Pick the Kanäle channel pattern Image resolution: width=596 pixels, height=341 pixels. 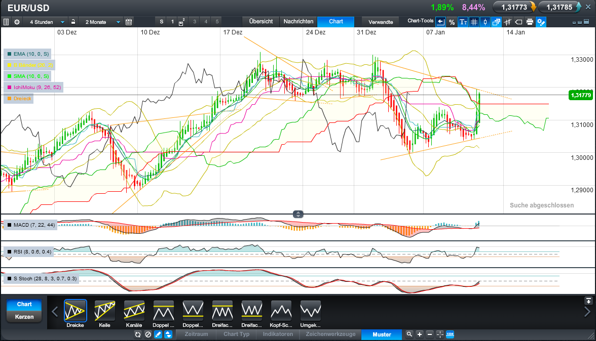click(134, 311)
